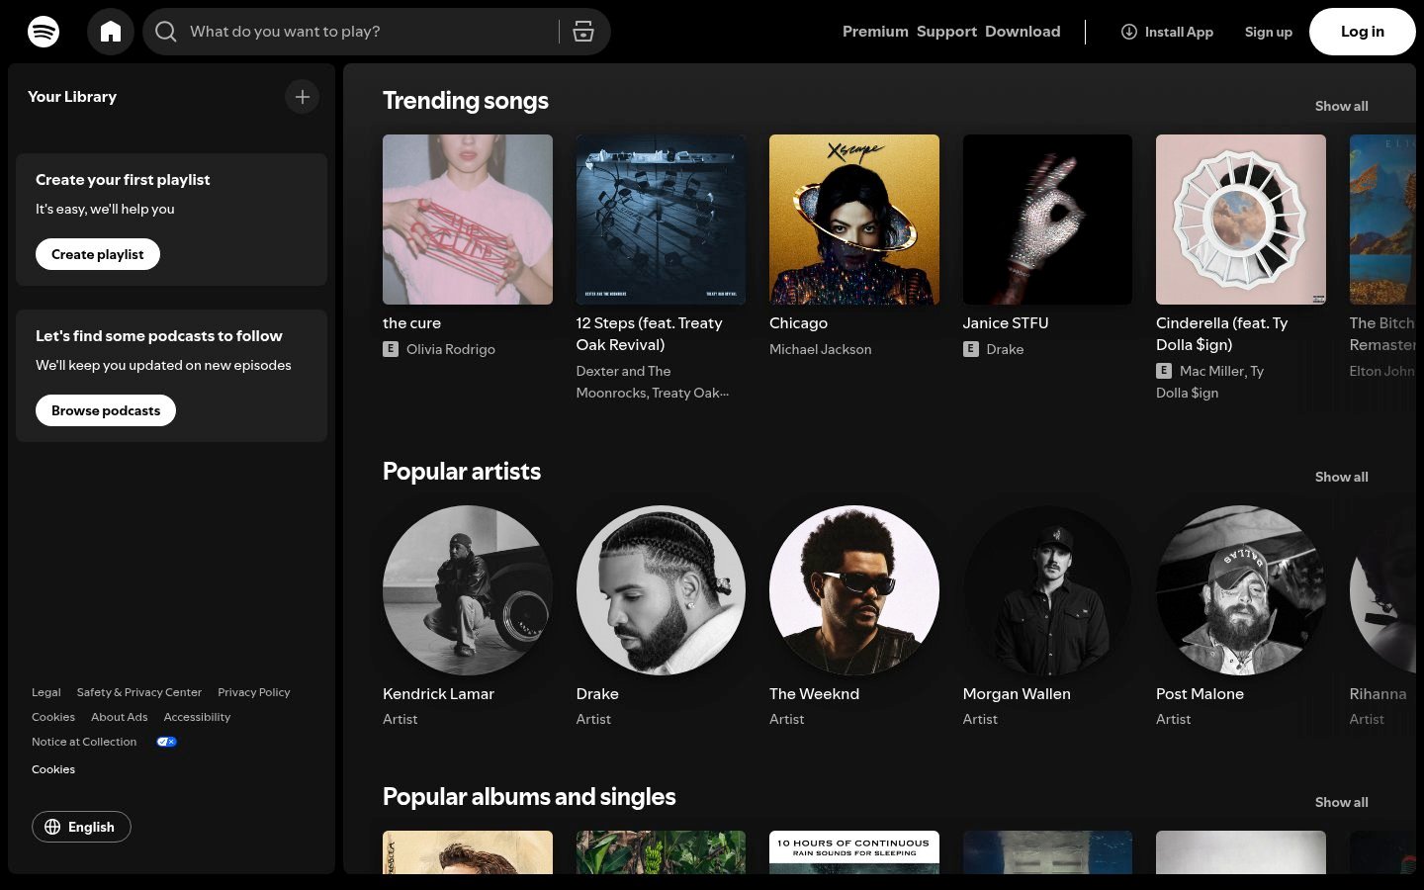This screenshot has width=1424, height=890.
Task: Open Privacy Policy footer link
Action: pos(254,692)
